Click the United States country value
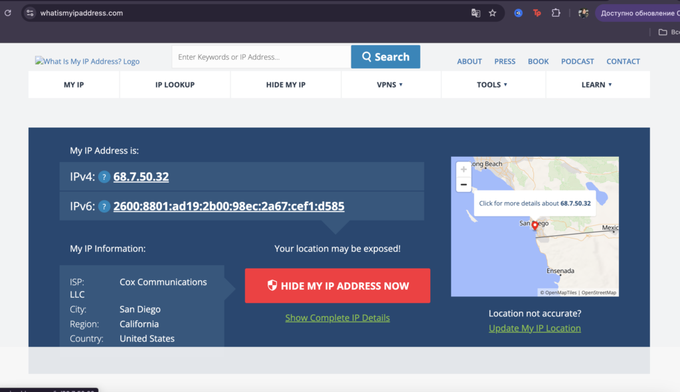 pyautogui.click(x=147, y=339)
